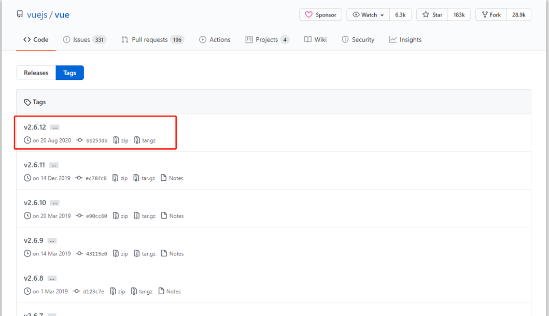Image resolution: width=549 pixels, height=316 pixels.
Task: Download v2.6.12 tar.gz archive
Action: tap(145, 140)
